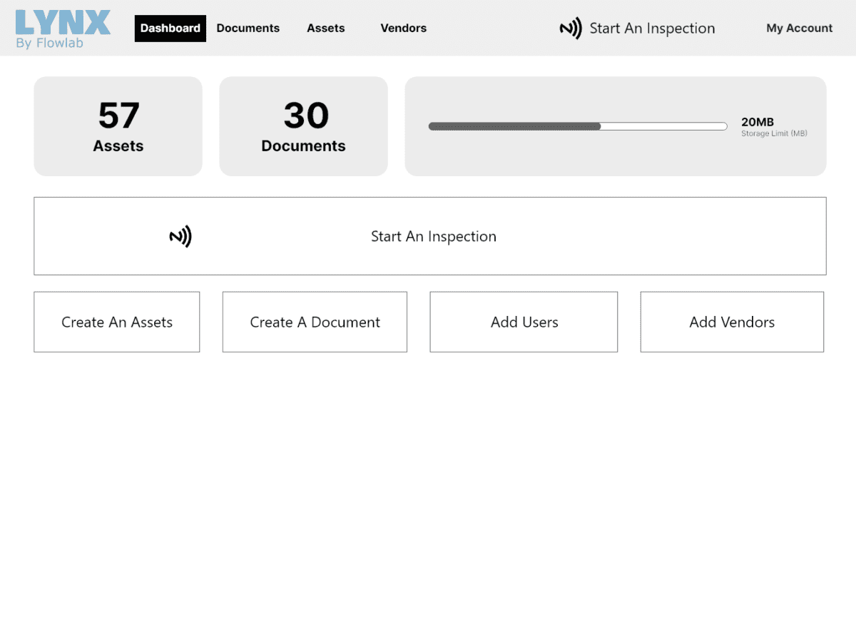Viewport: 856px width, 642px height.
Task: Click the LYNX logo in the header
Action: tap(63, 22)
